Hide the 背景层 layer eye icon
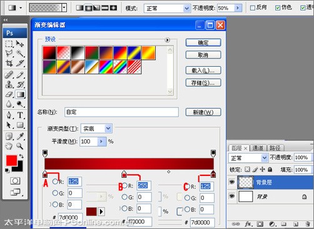The height and width of the screenshot is (229, 314). pos(231,182)
